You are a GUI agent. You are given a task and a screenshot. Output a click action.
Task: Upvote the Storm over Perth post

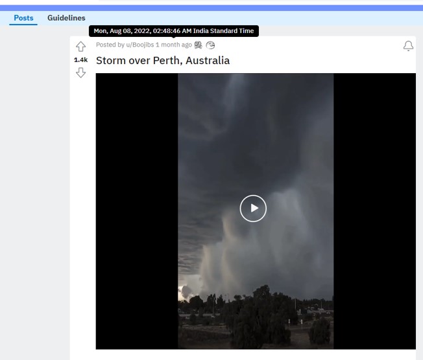pos(80,47)
